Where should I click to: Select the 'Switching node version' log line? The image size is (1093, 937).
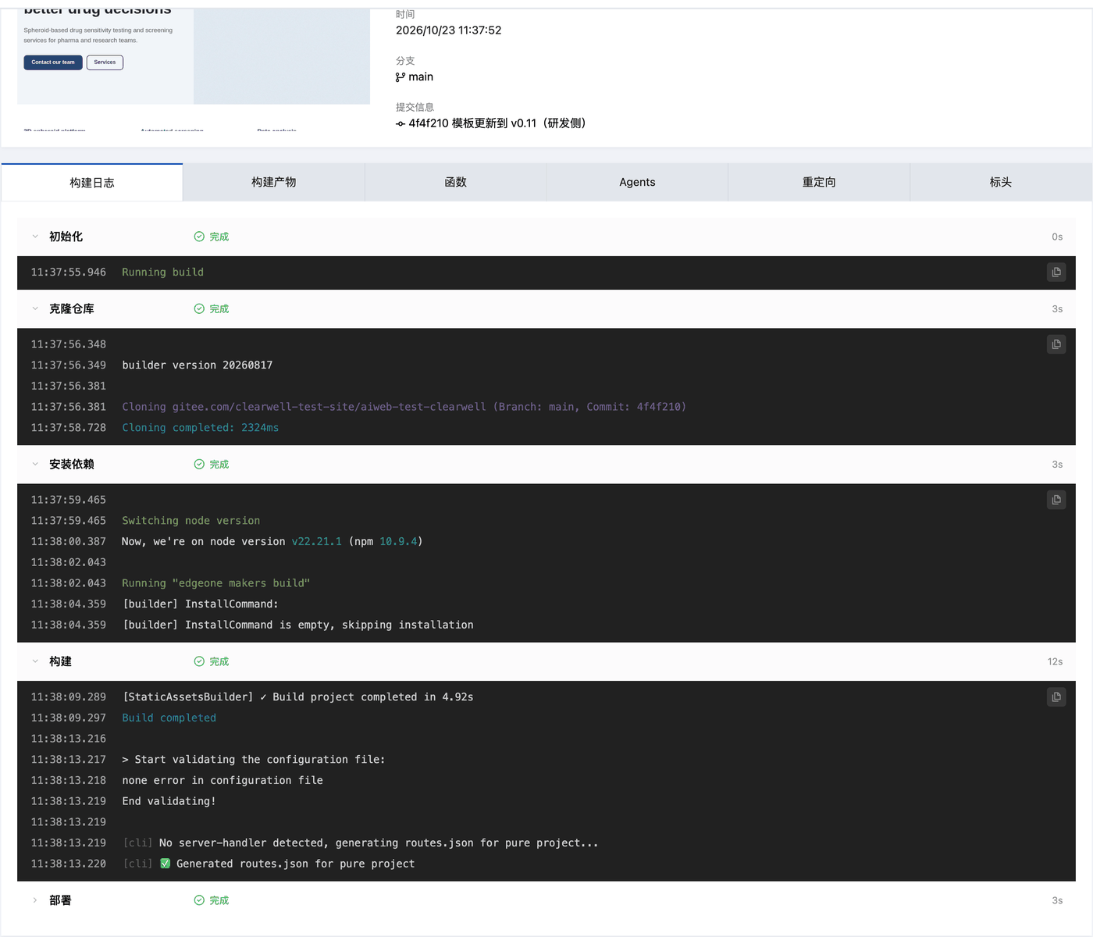pyautogui.click(x=191, y=521)
